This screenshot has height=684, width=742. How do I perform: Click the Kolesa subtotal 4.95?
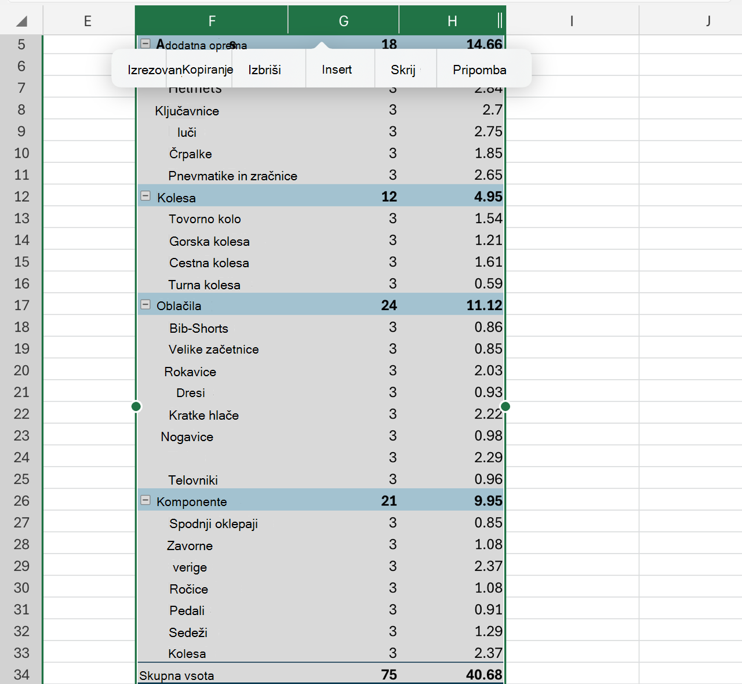coord(488,197)
